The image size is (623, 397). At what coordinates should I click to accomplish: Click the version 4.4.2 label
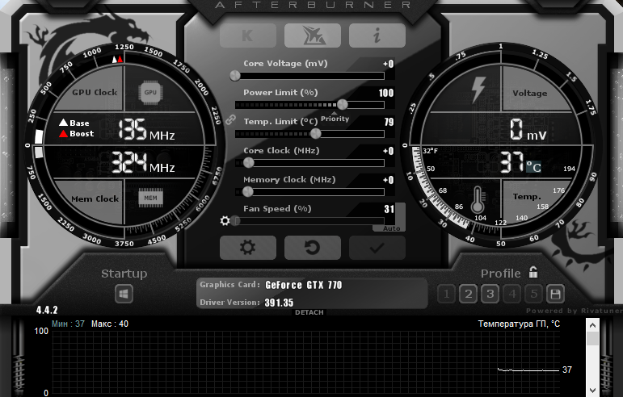coord(47,310)
